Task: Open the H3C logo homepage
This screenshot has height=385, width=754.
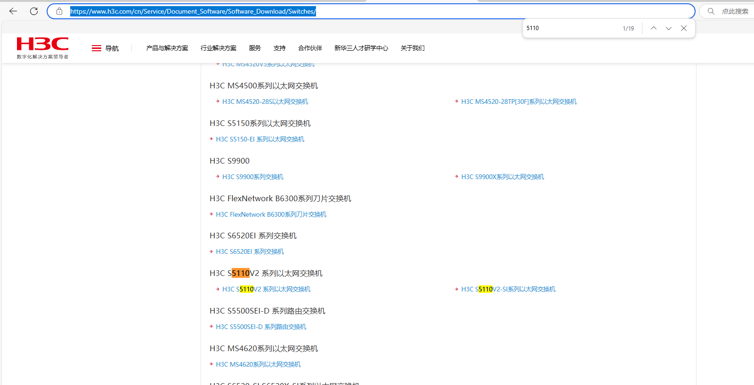Action: 42,44
